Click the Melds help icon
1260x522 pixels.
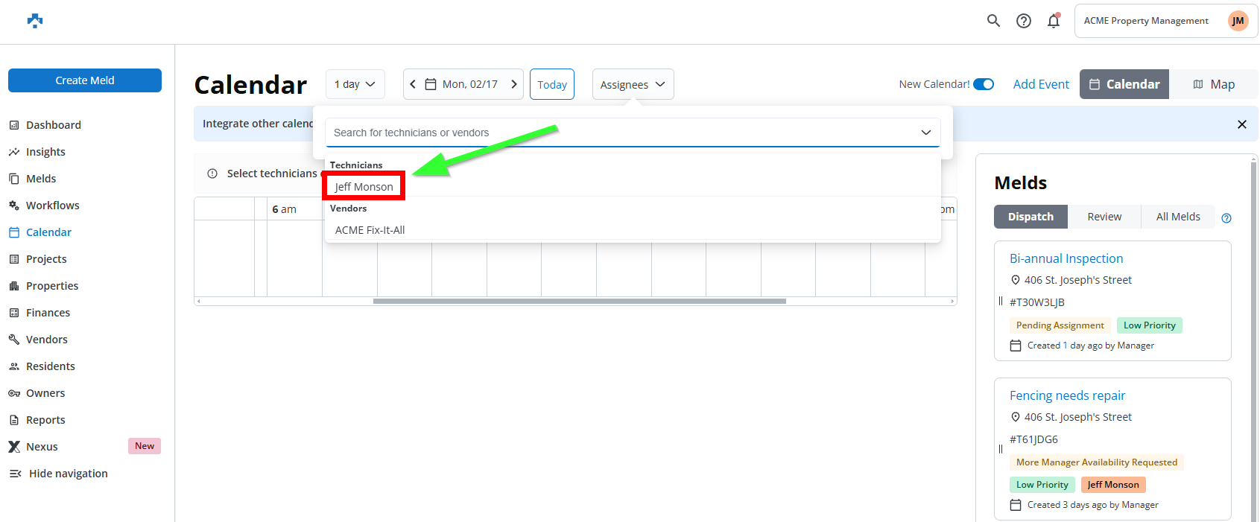[1226, 218]
